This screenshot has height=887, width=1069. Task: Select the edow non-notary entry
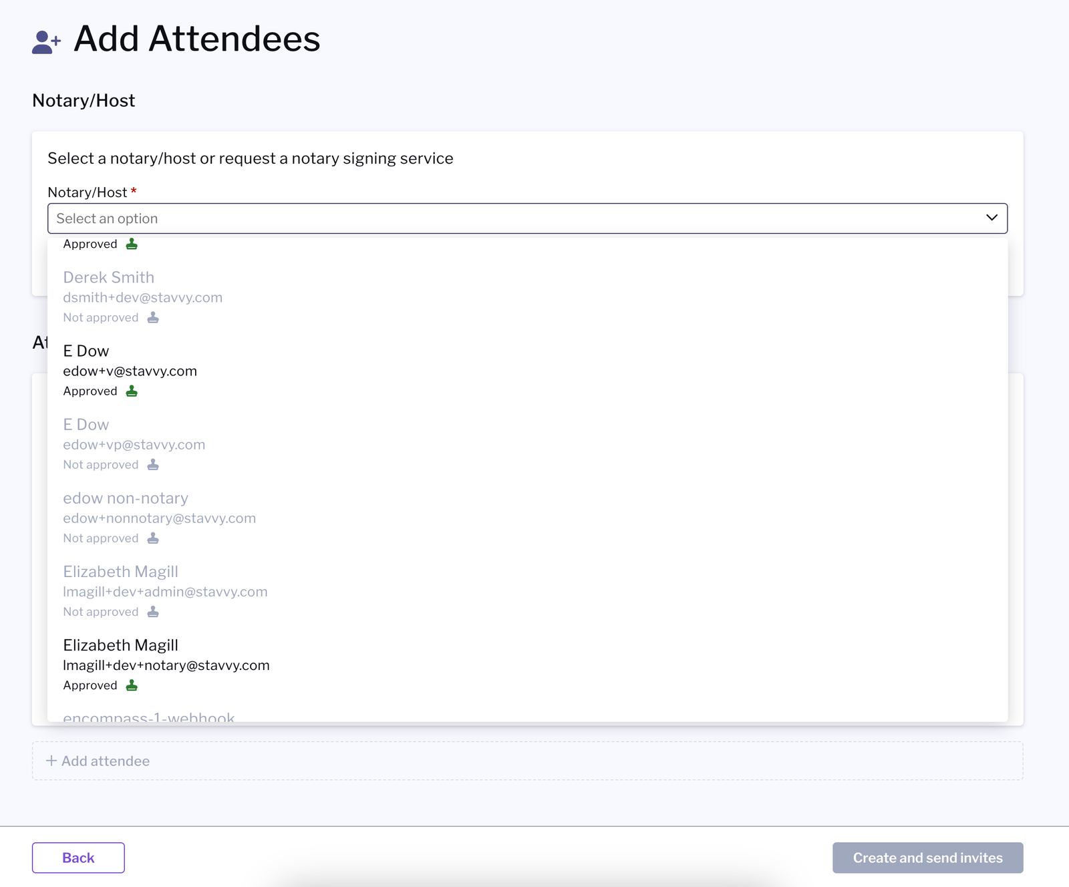(x=527, y=518)
